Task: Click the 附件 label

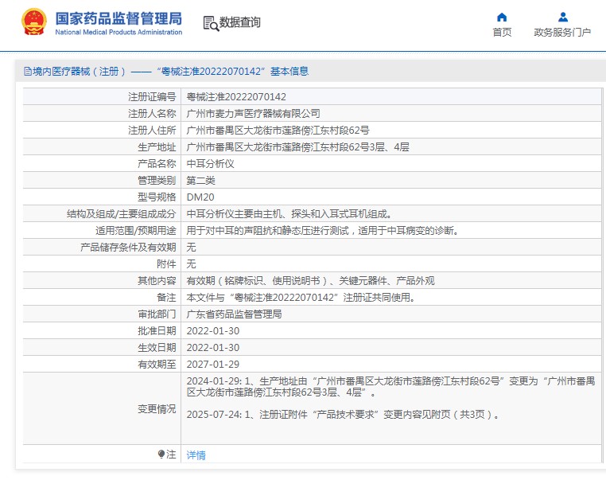Action: coord(166,263)
